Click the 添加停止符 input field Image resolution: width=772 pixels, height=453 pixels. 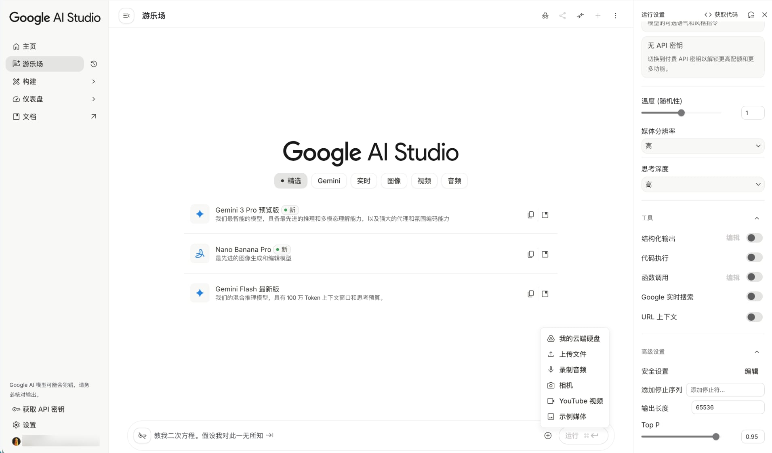tap(725, 390)
